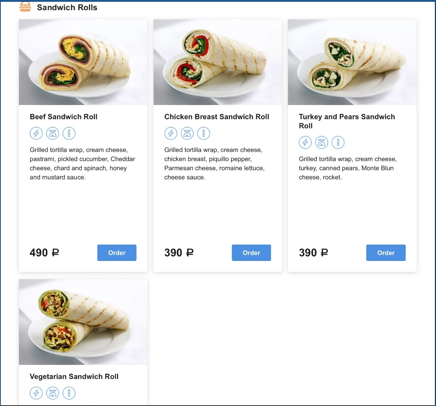Click the burger icon beside Sandwich Rolls heading
The image size is (436, 406).
pyautogui.click(x=25, y=7)
